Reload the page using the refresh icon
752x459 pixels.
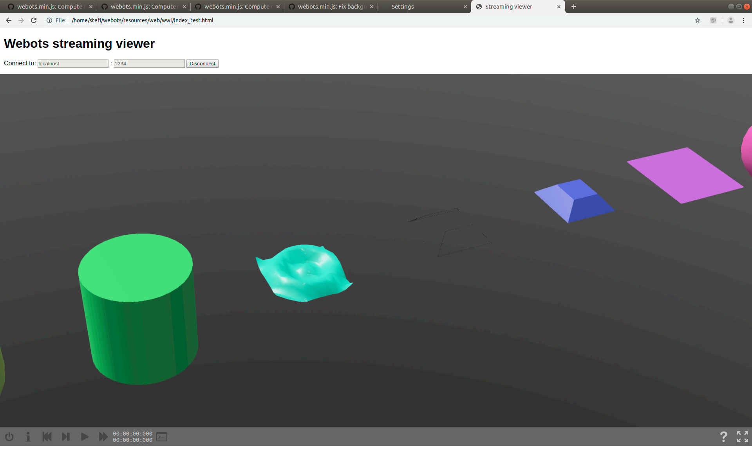34,20
